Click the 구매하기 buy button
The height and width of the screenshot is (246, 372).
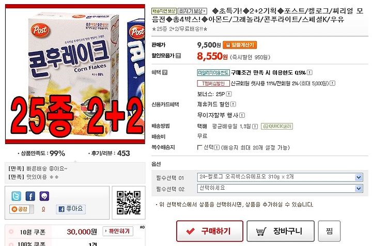210,231
